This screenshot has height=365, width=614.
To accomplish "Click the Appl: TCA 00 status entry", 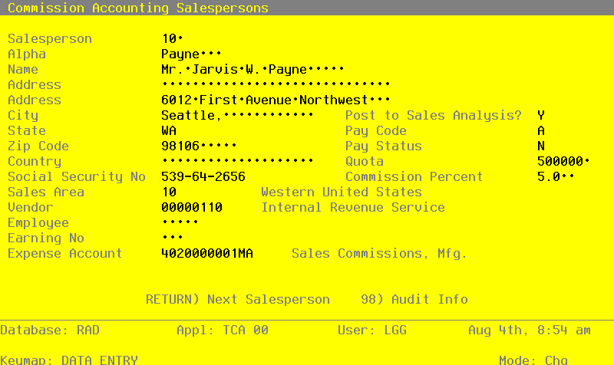I will [223, 330].
